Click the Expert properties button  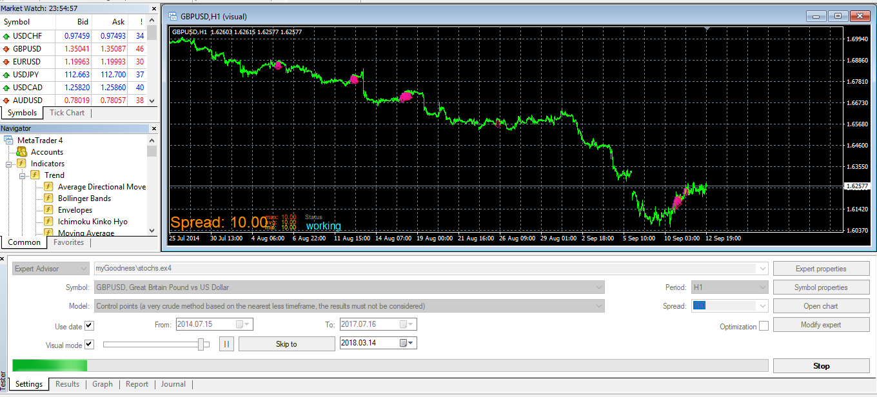point(821,269)
